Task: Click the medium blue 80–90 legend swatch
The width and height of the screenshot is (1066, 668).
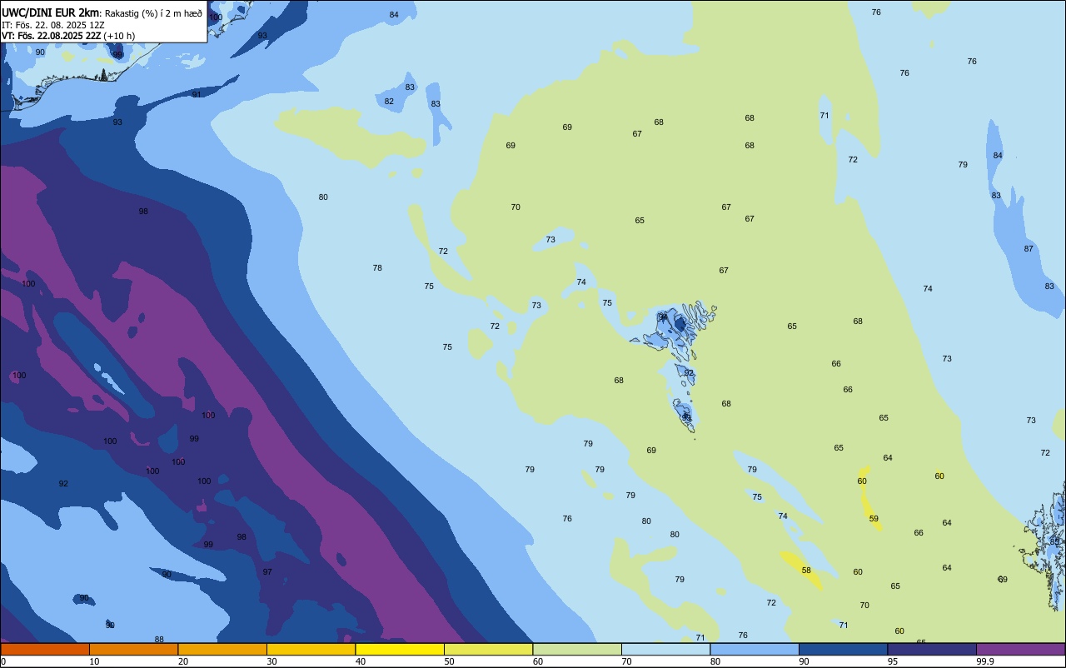Action: (x=755, y=649)
